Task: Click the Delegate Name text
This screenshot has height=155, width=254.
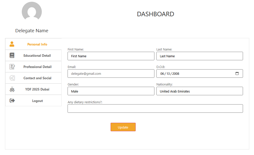Action: [x=32, y=30]
